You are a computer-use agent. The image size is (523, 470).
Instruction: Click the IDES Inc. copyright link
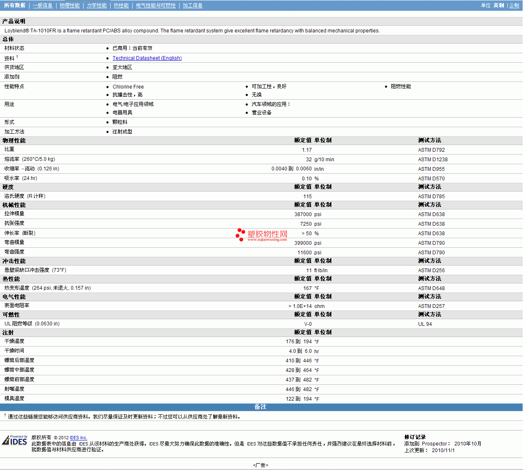tap(79, 438)
